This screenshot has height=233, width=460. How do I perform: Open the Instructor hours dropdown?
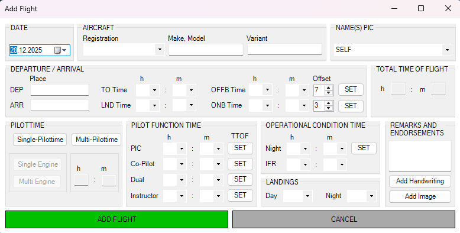pos(182,196)
